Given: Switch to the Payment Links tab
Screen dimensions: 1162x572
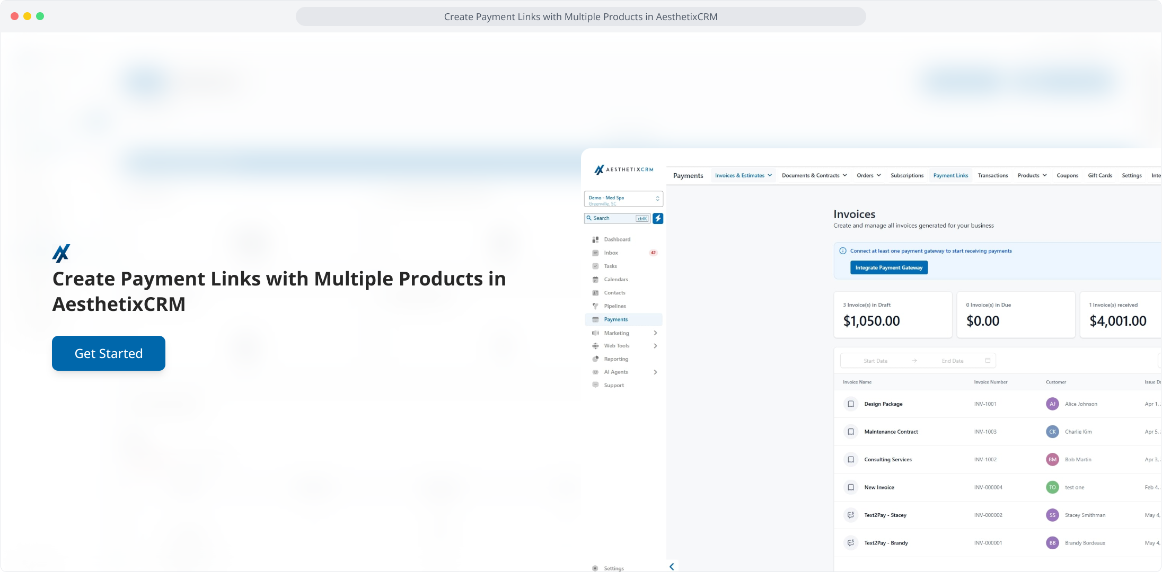Looking at the screenshot, I should tap(950, 175).
